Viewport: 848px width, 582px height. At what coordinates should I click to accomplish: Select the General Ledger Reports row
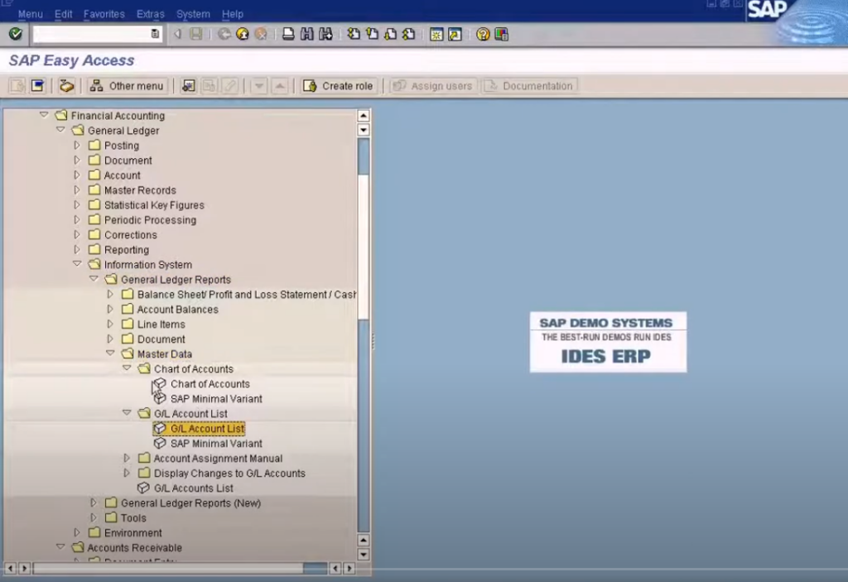point(176,279)
